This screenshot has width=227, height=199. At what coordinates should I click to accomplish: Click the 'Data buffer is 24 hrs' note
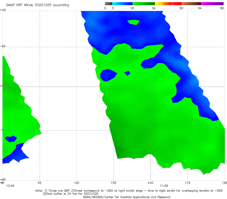71,194
